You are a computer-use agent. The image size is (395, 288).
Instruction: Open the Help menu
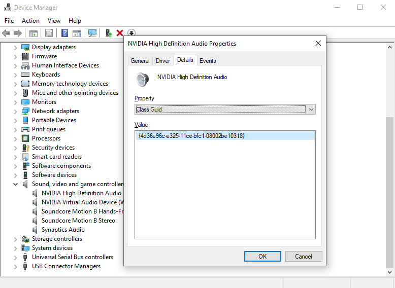pos(75,21)
